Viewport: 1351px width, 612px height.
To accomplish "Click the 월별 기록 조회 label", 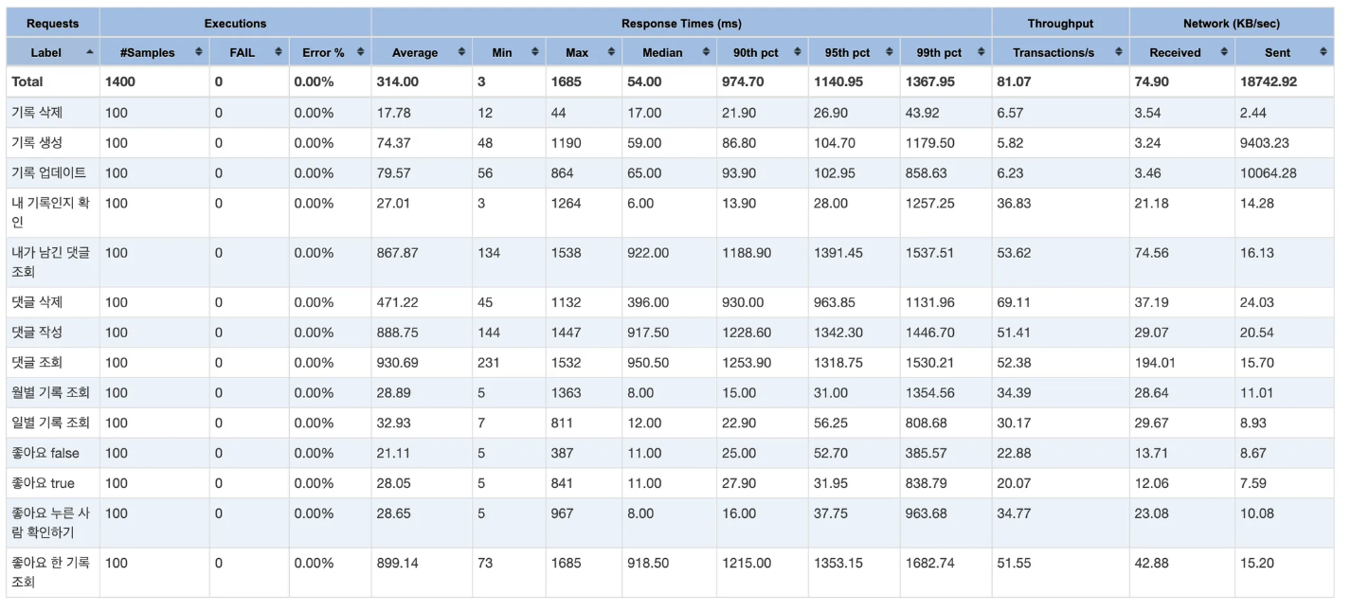I will click(50, 392).
